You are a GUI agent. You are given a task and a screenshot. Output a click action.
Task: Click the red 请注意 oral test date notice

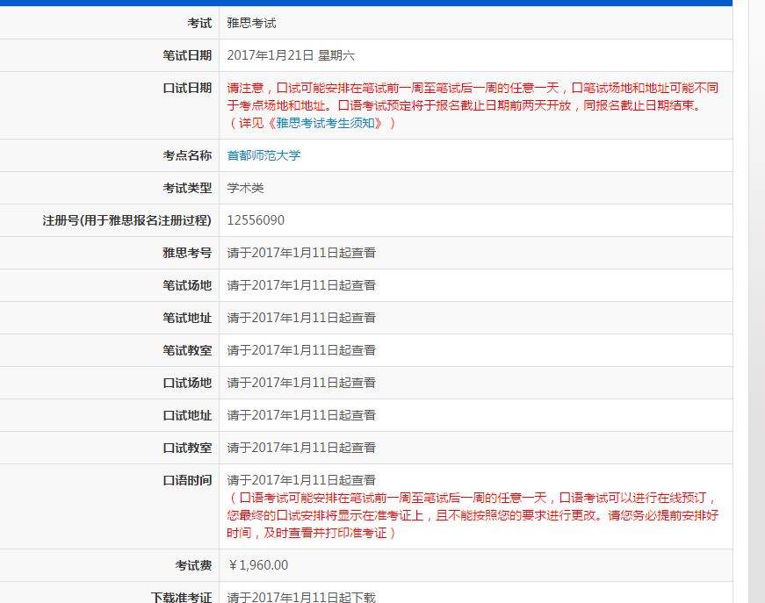tap(473, 105)
